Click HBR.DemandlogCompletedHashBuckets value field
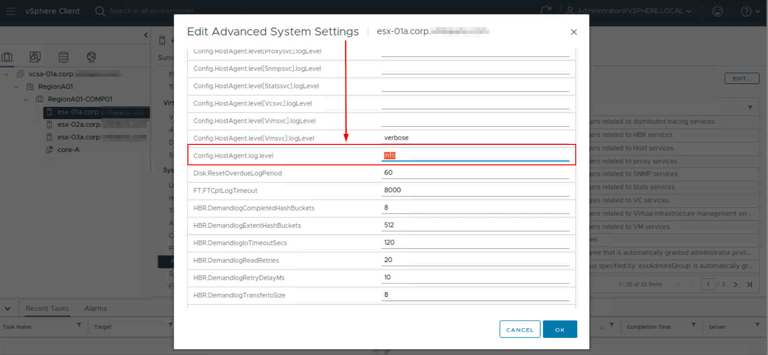The image size is (768, 355). pos(475,207)
